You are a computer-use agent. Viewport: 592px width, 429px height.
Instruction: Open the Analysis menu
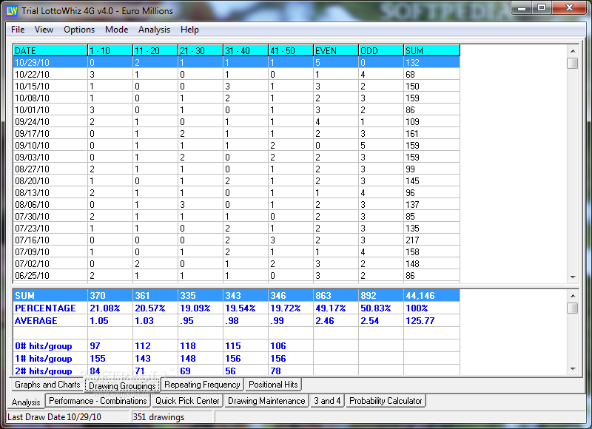tap(154, 30)
